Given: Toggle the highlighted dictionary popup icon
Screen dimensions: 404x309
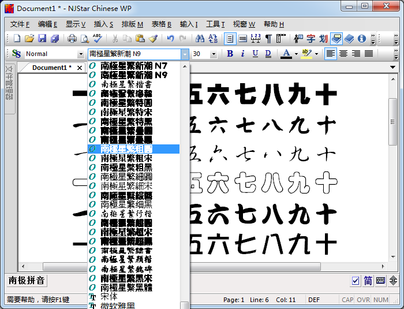Looking at the screenshot, I should click(336, 39).
